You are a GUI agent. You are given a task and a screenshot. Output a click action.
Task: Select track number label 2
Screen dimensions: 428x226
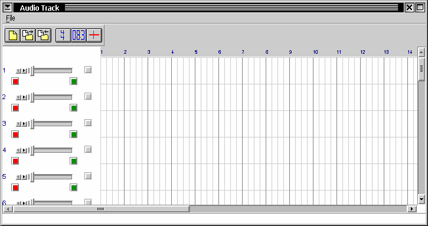click(x=4, y=97)
